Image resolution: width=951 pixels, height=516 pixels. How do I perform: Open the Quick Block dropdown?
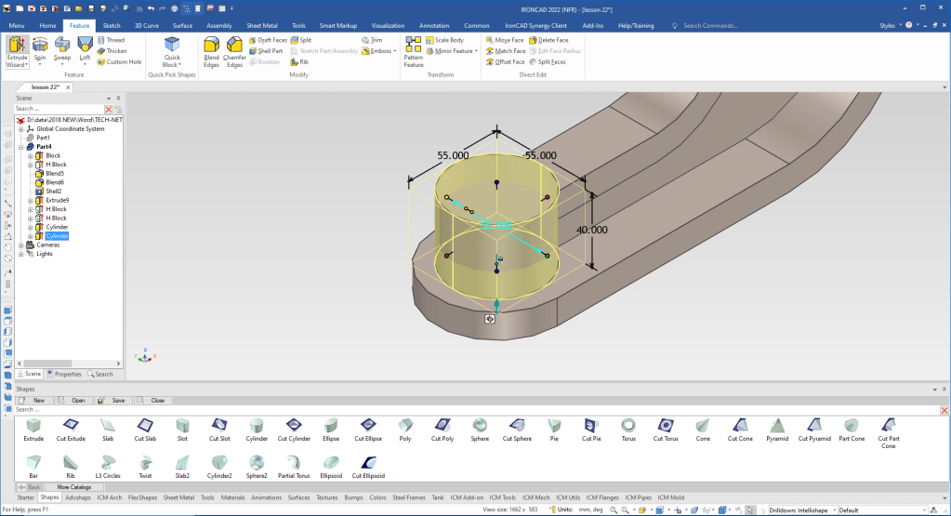click(x=172, y=65)
